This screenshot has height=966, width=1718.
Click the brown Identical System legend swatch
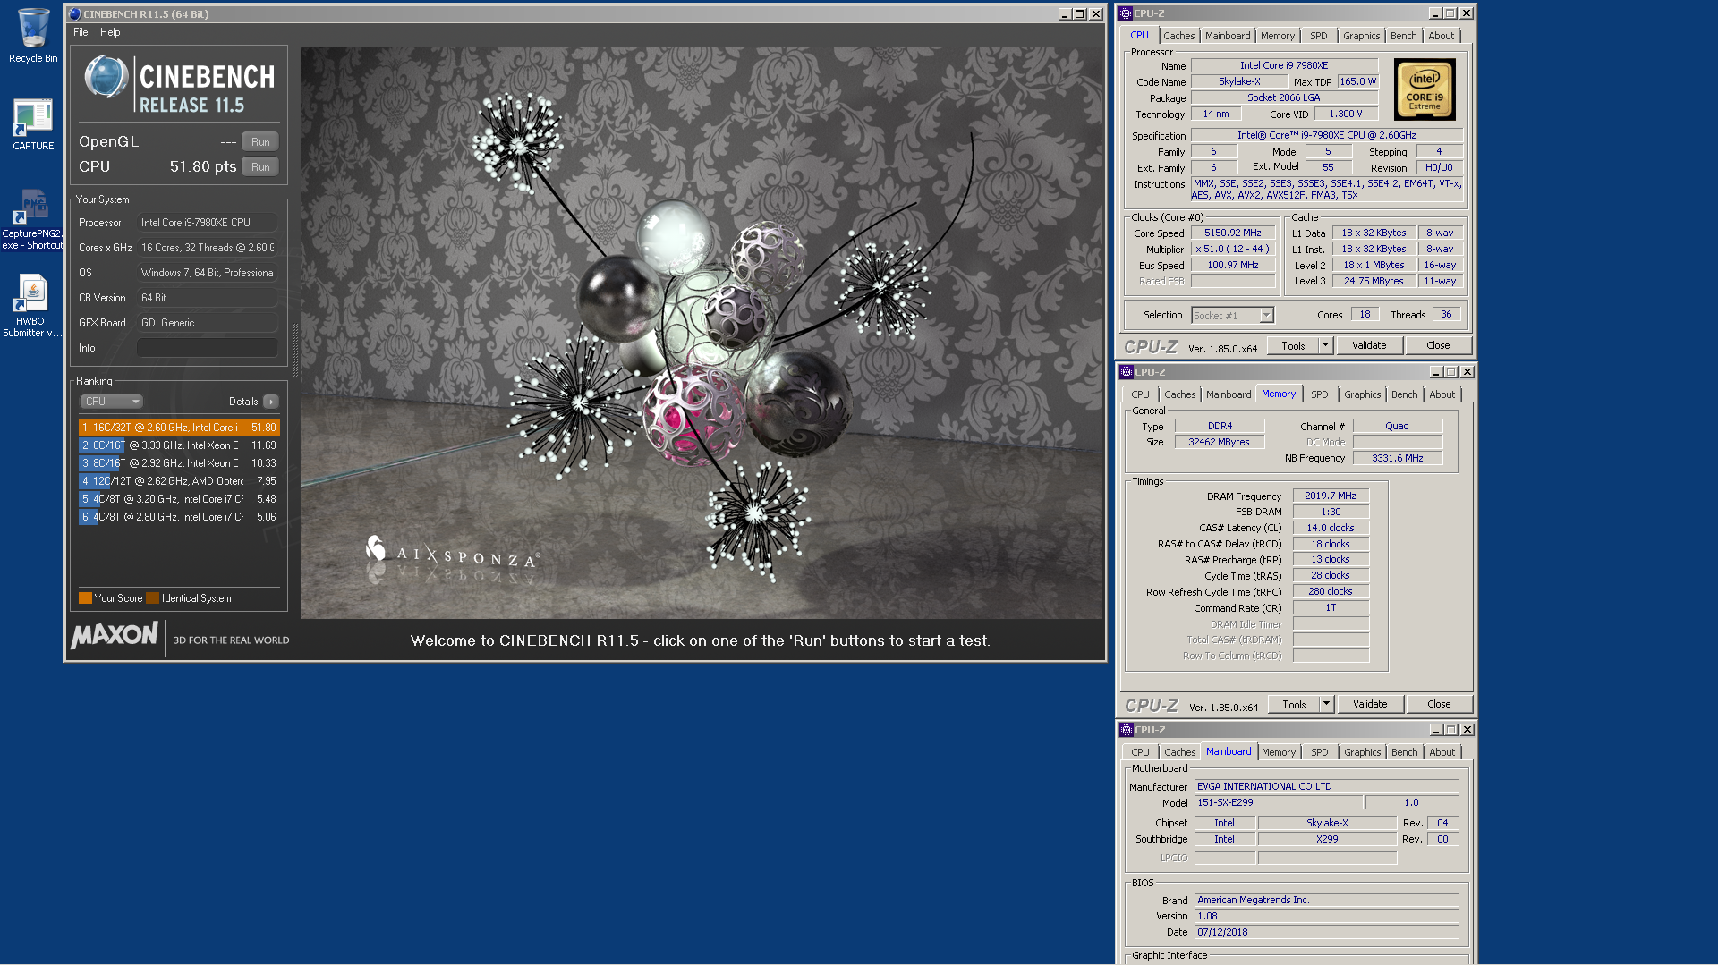[x=153, y=598]
